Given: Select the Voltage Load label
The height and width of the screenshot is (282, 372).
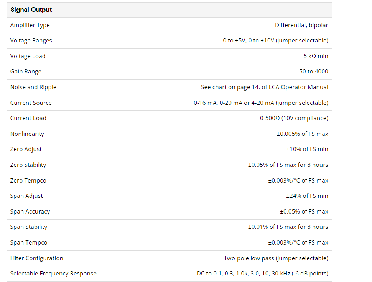Looking at the screenshot, I should pyautogui.click(x=28, y=56).
